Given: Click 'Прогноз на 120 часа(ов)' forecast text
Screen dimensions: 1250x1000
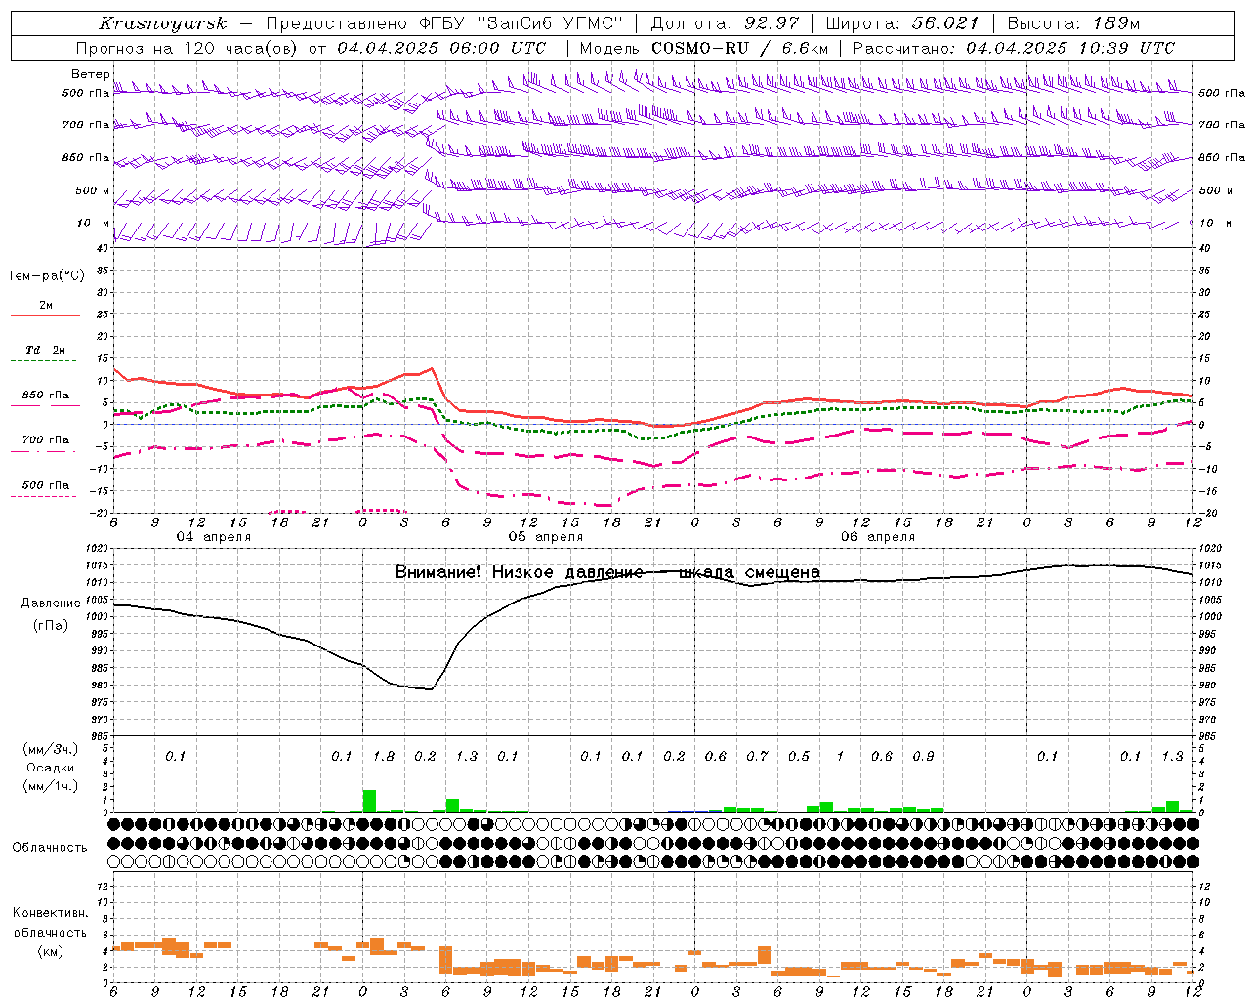Looking at the screenshot, I should 189,48.
